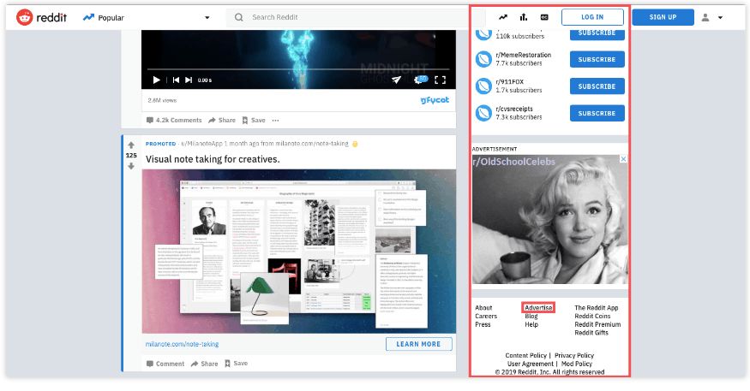Downvote the Milanote promoted post
Screen dimensions: 750x391
point(131,166)
